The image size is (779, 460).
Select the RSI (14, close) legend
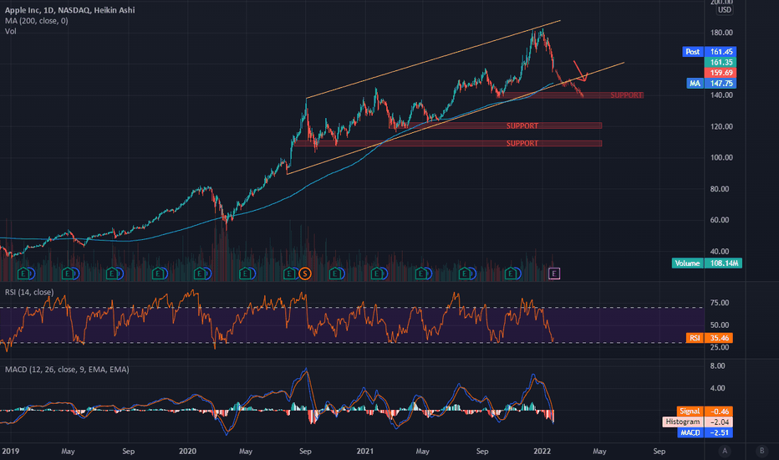pos(28,293)
